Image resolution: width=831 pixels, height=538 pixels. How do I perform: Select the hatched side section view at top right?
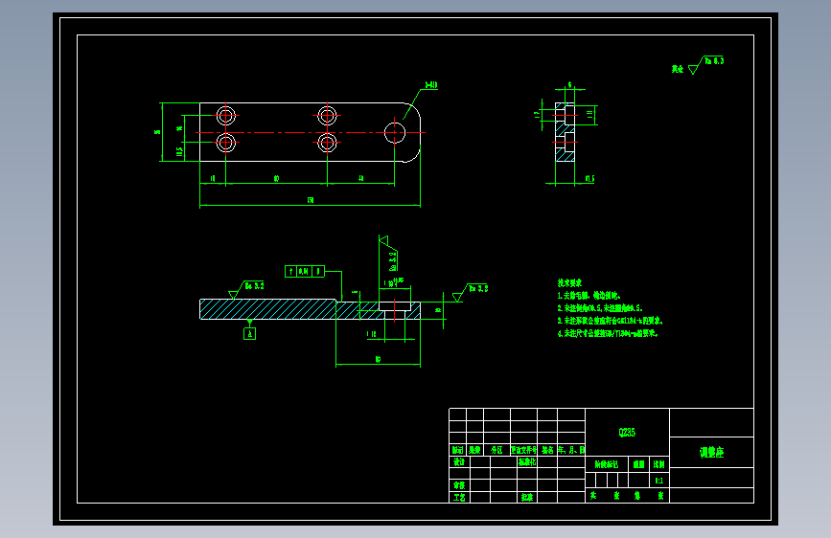pos(565,132)
